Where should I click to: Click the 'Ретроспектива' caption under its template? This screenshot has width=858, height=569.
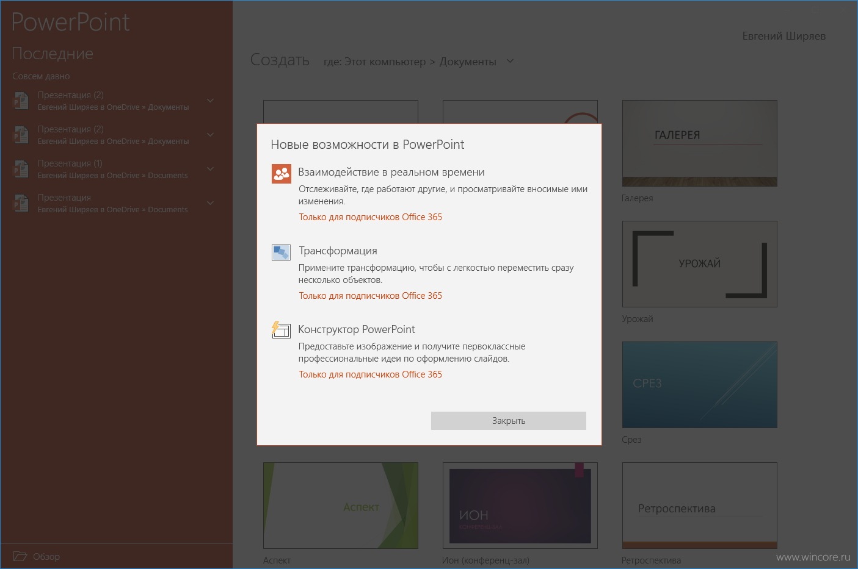pyautogui.click(x=651, y=560)
